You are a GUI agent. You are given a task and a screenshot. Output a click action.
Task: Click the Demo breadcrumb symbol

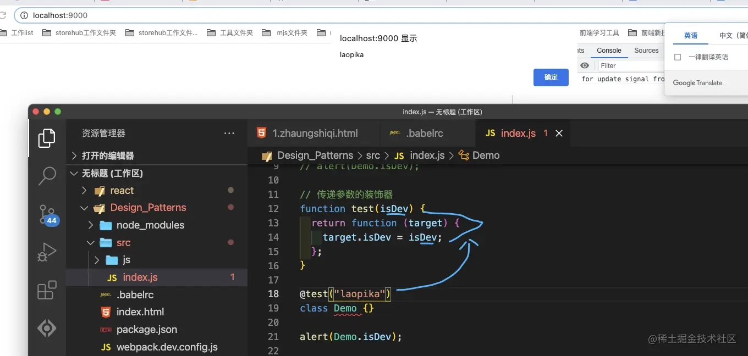click(479, 155)
